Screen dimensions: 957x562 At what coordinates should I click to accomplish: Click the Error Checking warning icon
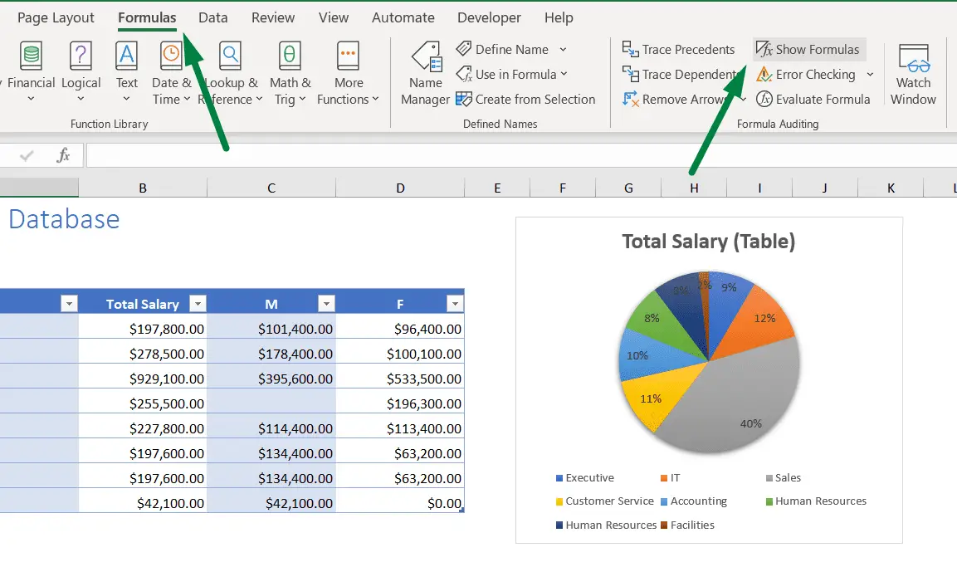pos(764,75)
